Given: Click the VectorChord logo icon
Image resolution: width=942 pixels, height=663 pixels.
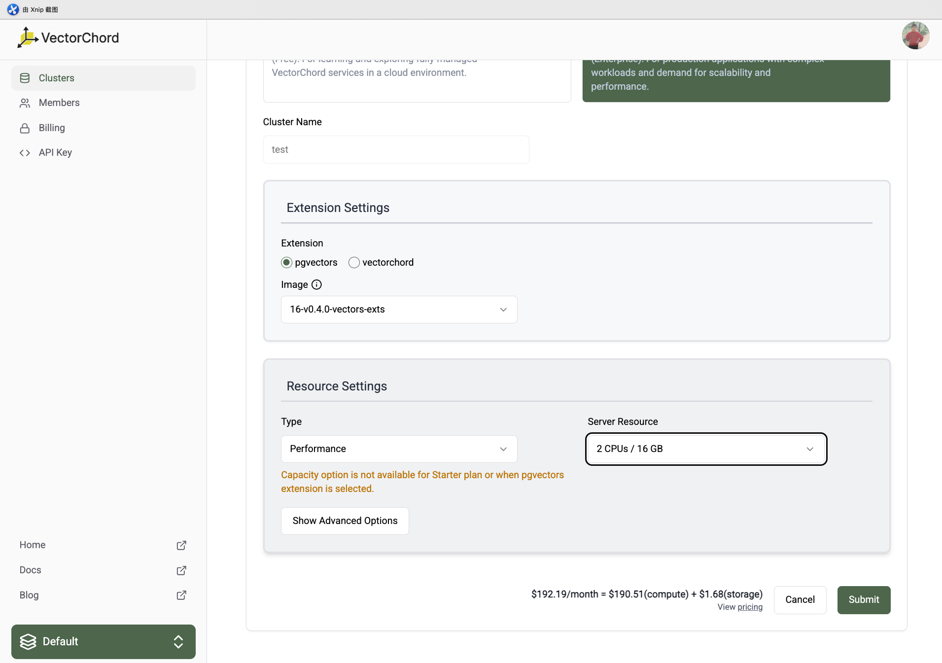Looking at the screenshot, I should coord(28,38).
